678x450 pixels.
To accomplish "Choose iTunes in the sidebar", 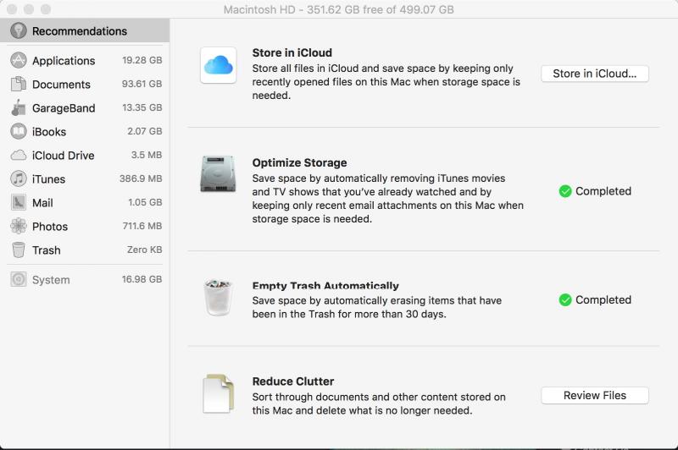I will [x=85, y=179].
